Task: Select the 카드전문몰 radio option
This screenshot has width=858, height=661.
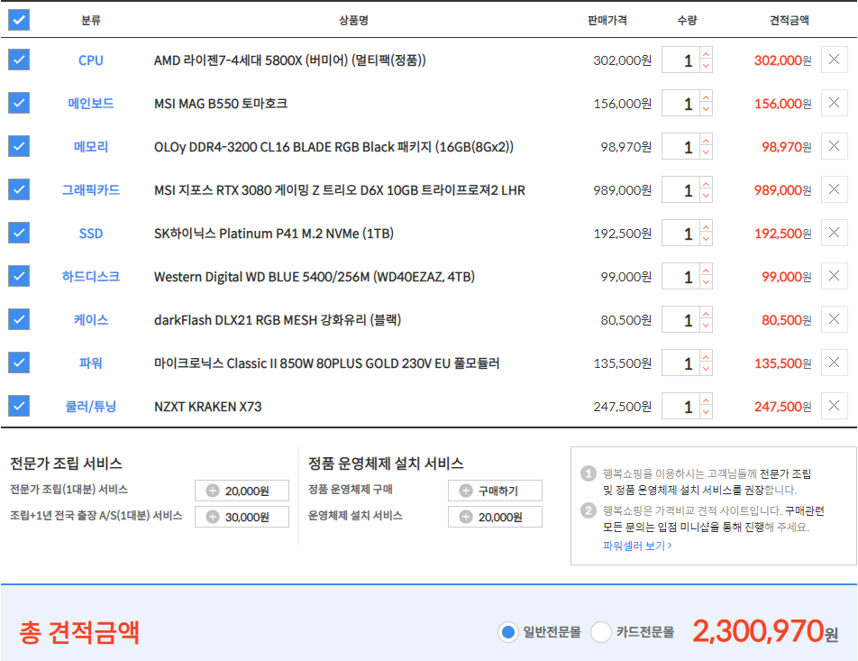Action: (601, 632)
